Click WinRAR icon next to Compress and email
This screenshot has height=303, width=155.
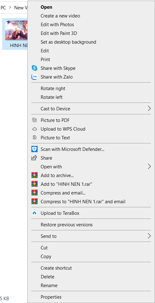(x=34, y=193)
